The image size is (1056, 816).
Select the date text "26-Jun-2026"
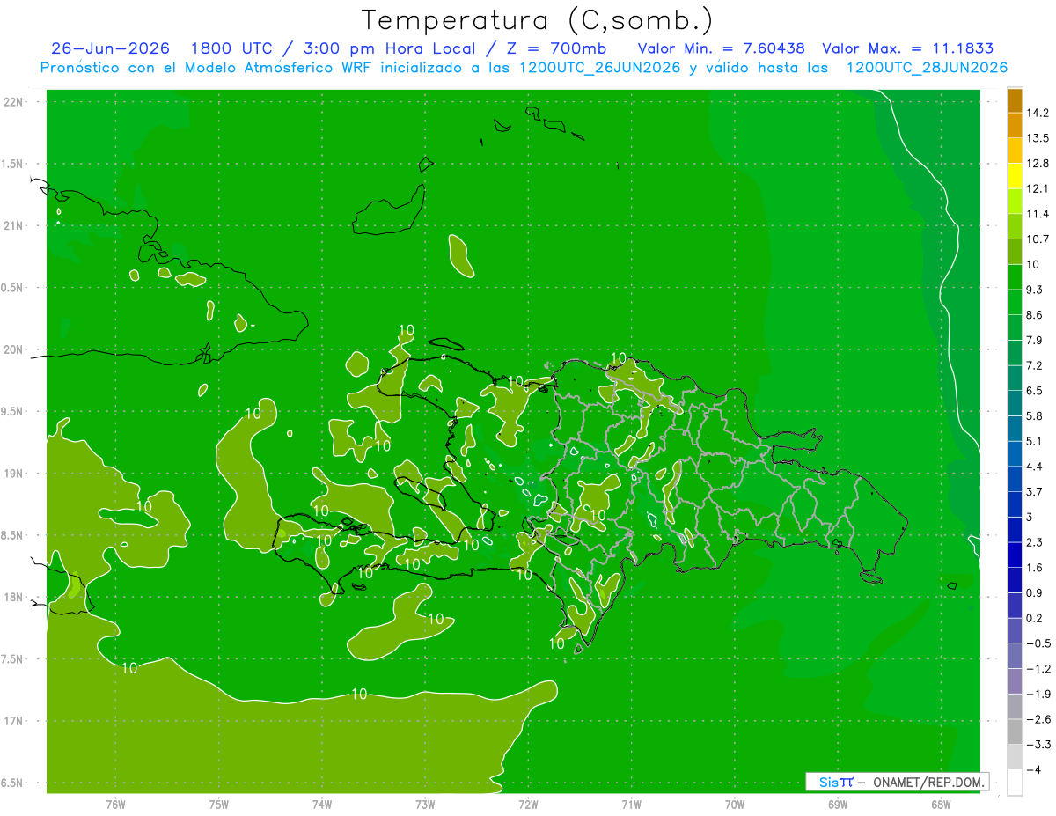click(x=110, y=48)
